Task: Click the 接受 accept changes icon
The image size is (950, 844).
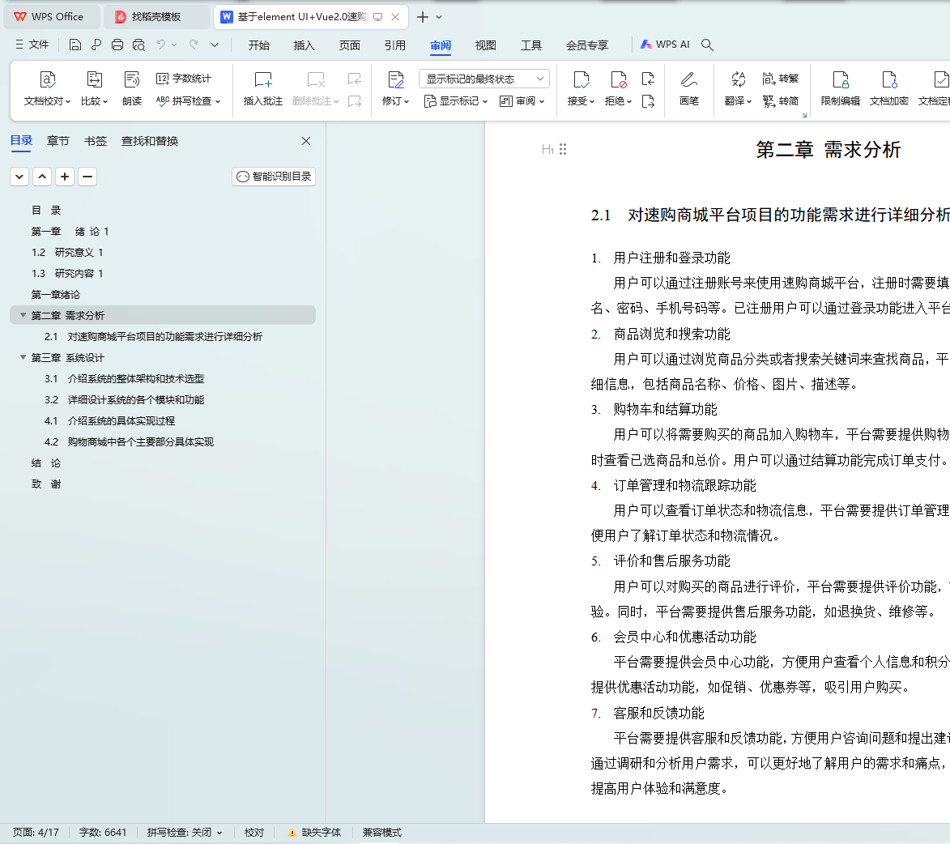Action: click(x=581, y=80)
